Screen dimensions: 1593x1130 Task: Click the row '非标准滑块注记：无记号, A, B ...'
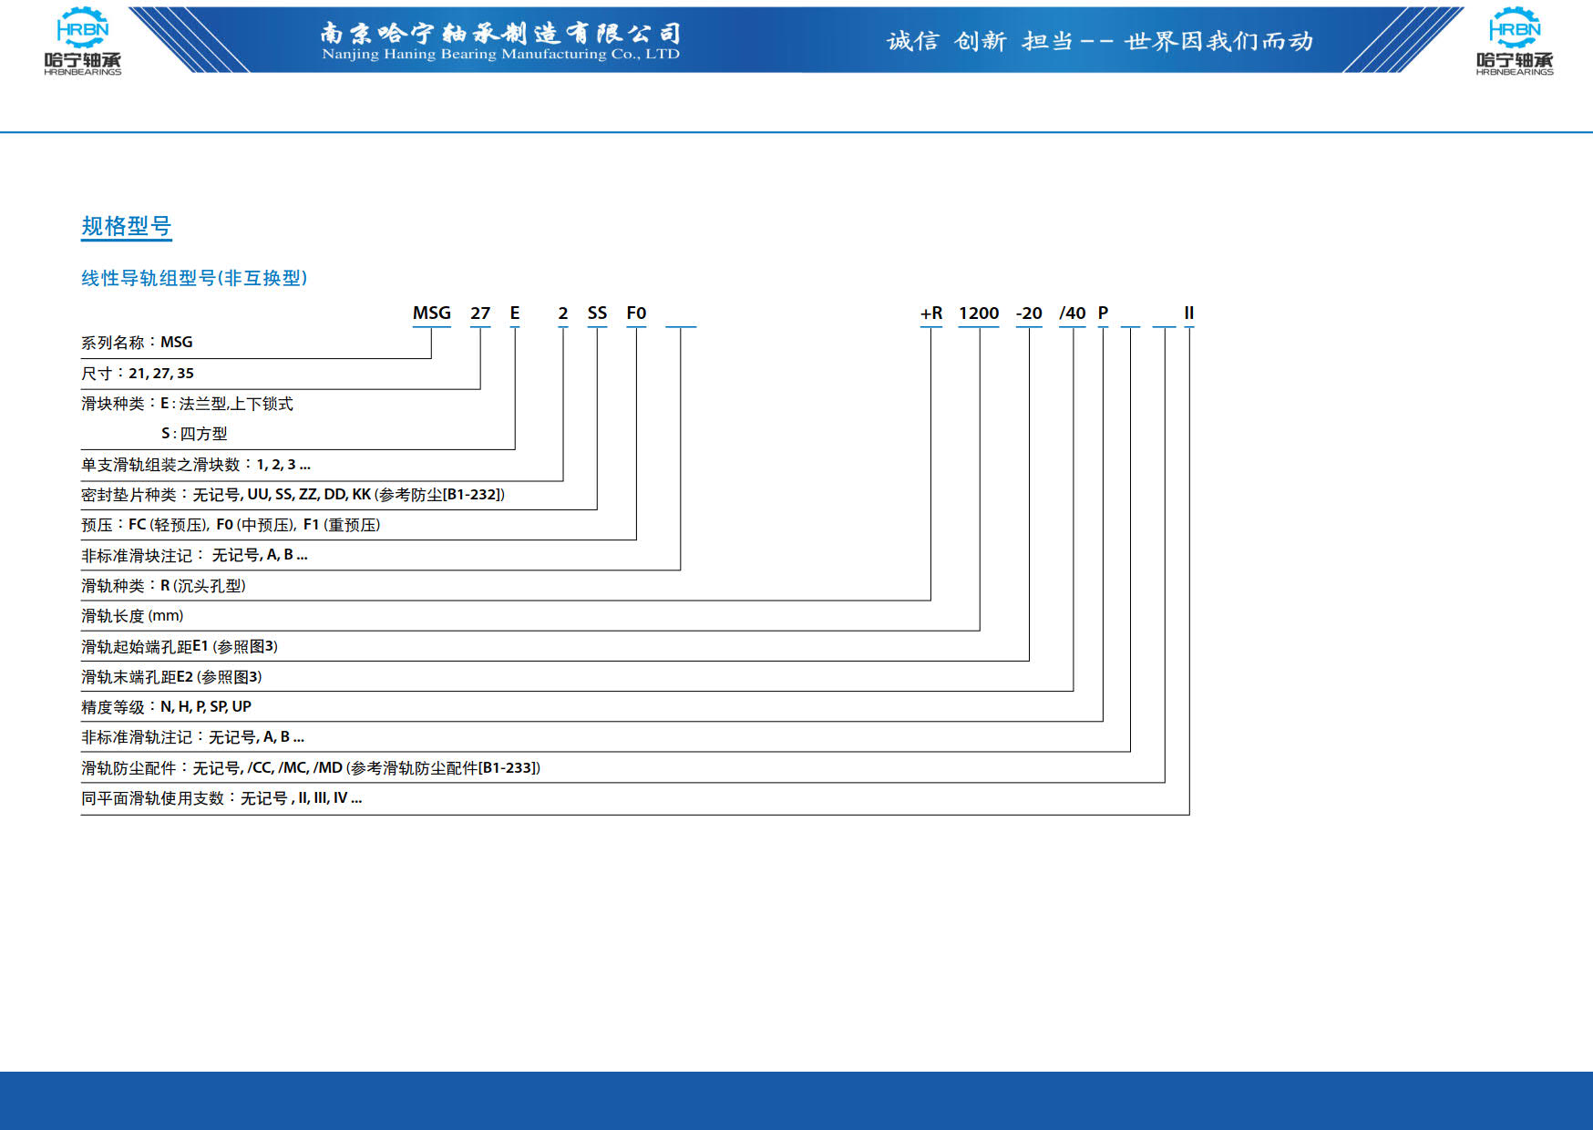coord(194,555)
